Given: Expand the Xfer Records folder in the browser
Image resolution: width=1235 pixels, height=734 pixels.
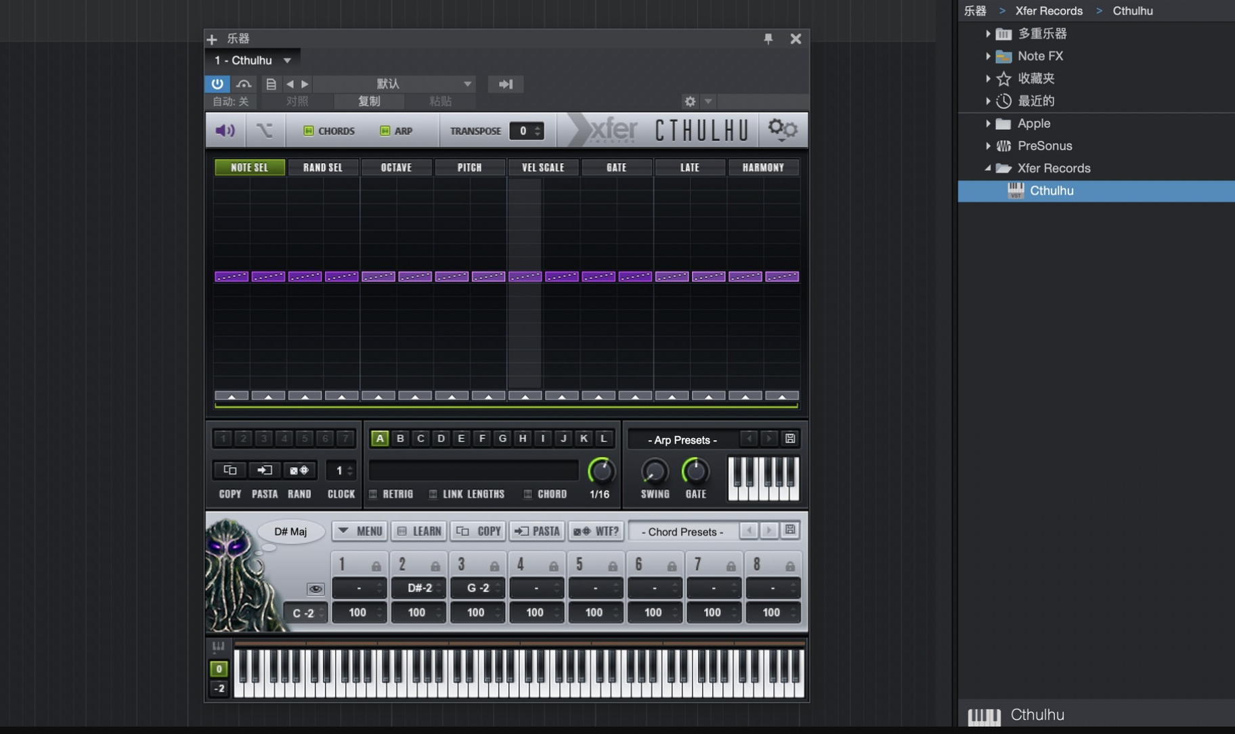Looking at the screenshot, I should 989,168.
